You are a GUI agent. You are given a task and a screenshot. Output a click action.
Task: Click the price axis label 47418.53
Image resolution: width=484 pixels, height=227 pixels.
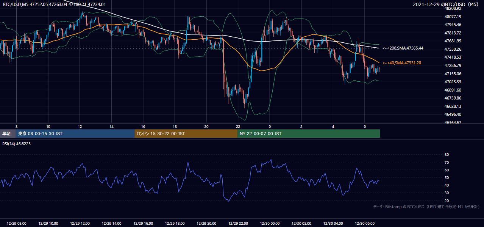(453, 57)
